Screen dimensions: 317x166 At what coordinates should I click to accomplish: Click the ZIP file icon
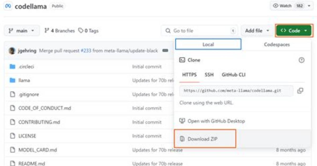(x=182, y=139)
